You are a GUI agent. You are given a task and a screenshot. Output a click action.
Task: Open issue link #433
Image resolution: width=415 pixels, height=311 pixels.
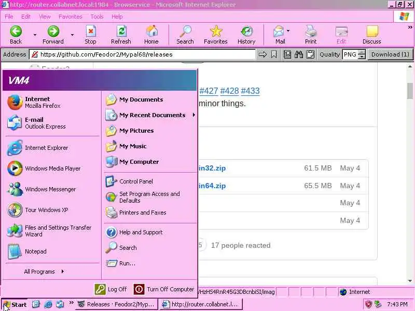(x=250, y=91)
